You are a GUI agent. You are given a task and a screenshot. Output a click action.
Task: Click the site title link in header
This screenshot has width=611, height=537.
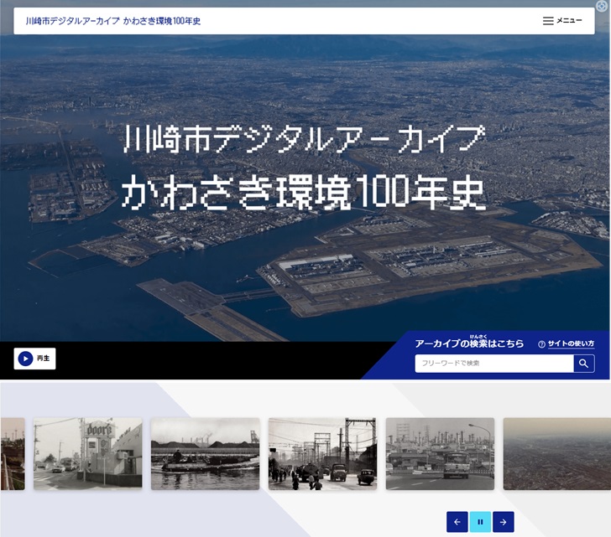point(113,21)
